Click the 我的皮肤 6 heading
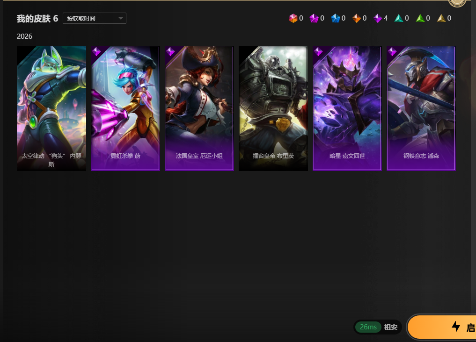The height and width of the screenshot is (342, 476). [x=37, y=19]
